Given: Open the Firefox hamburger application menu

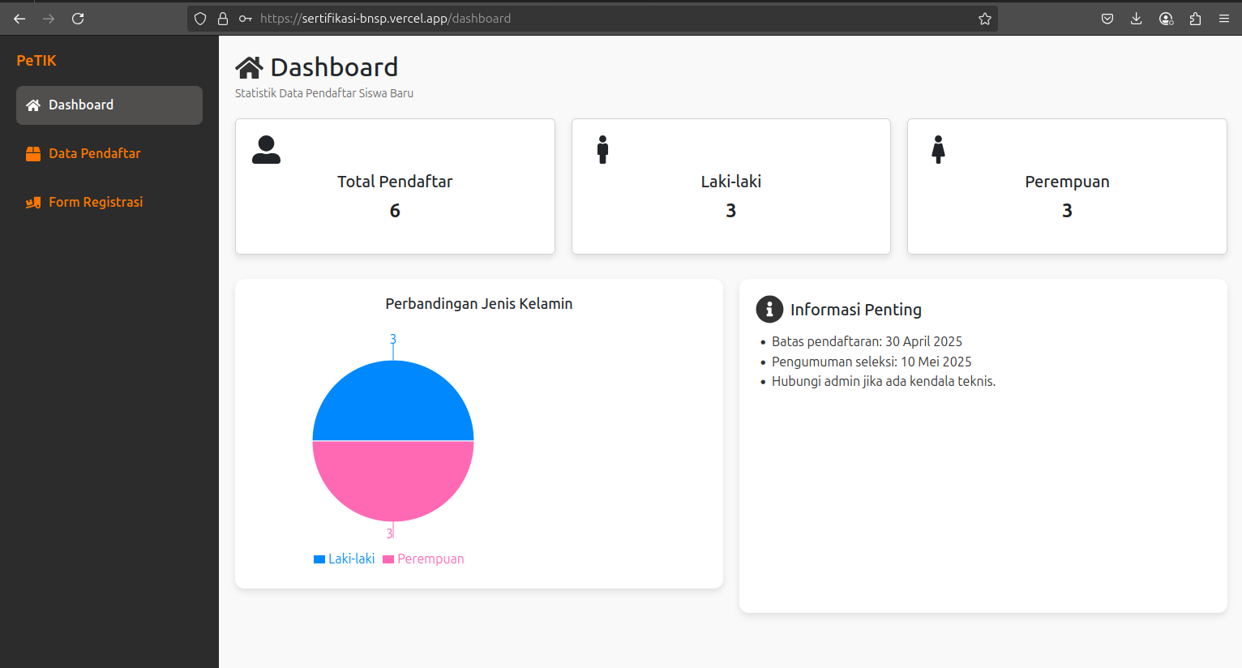Looking at the screenshot, I should pos(1224,19).
